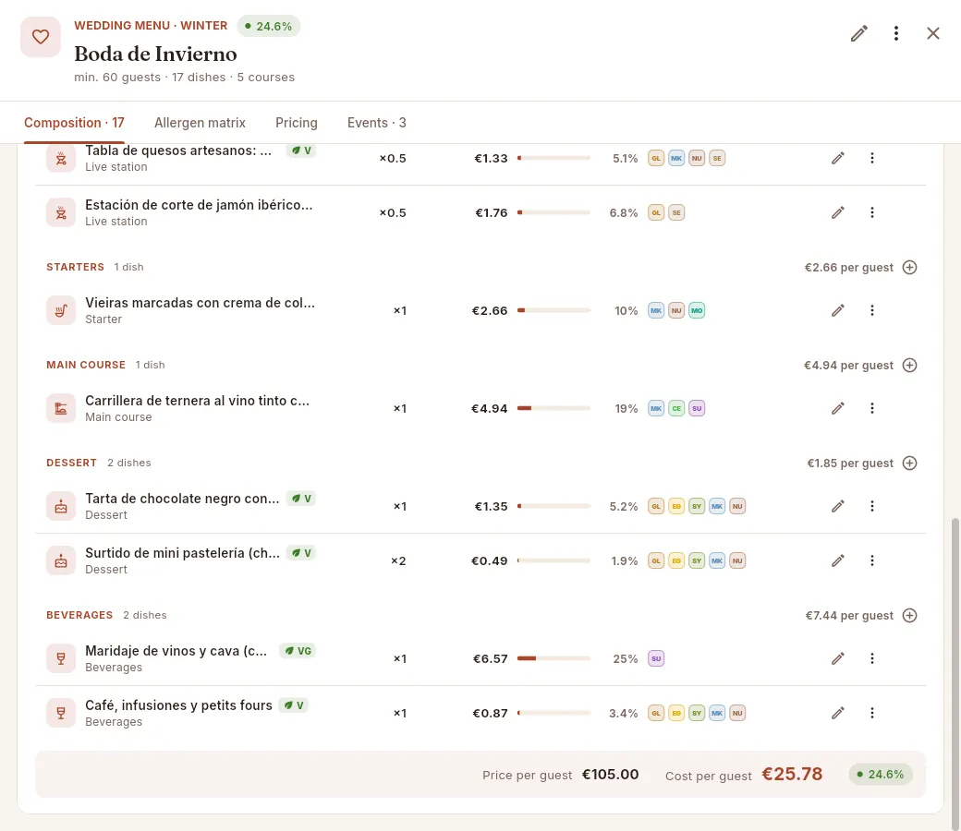This screenshot has height=831, width=961.
Task: Click the €7.44 per guest beverages subtotal
Action: pos(849,616)
